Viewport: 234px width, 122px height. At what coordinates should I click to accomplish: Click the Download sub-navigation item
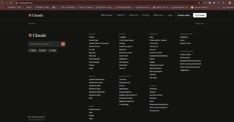pyautogui.click(x=32, y=23)
